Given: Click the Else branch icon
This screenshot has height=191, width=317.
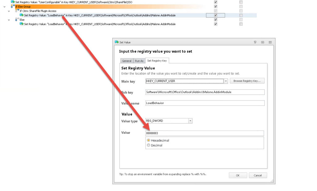Looking at the screenshot, I should (x=16, y=20).
